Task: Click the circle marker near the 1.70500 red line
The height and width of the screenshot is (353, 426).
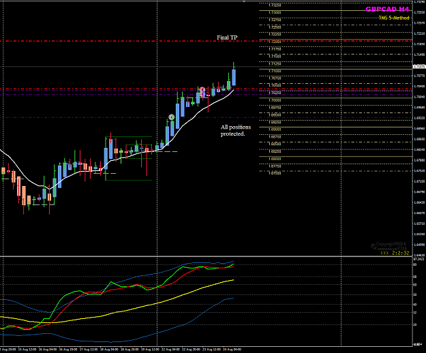Action: click(x=202, y=89)
